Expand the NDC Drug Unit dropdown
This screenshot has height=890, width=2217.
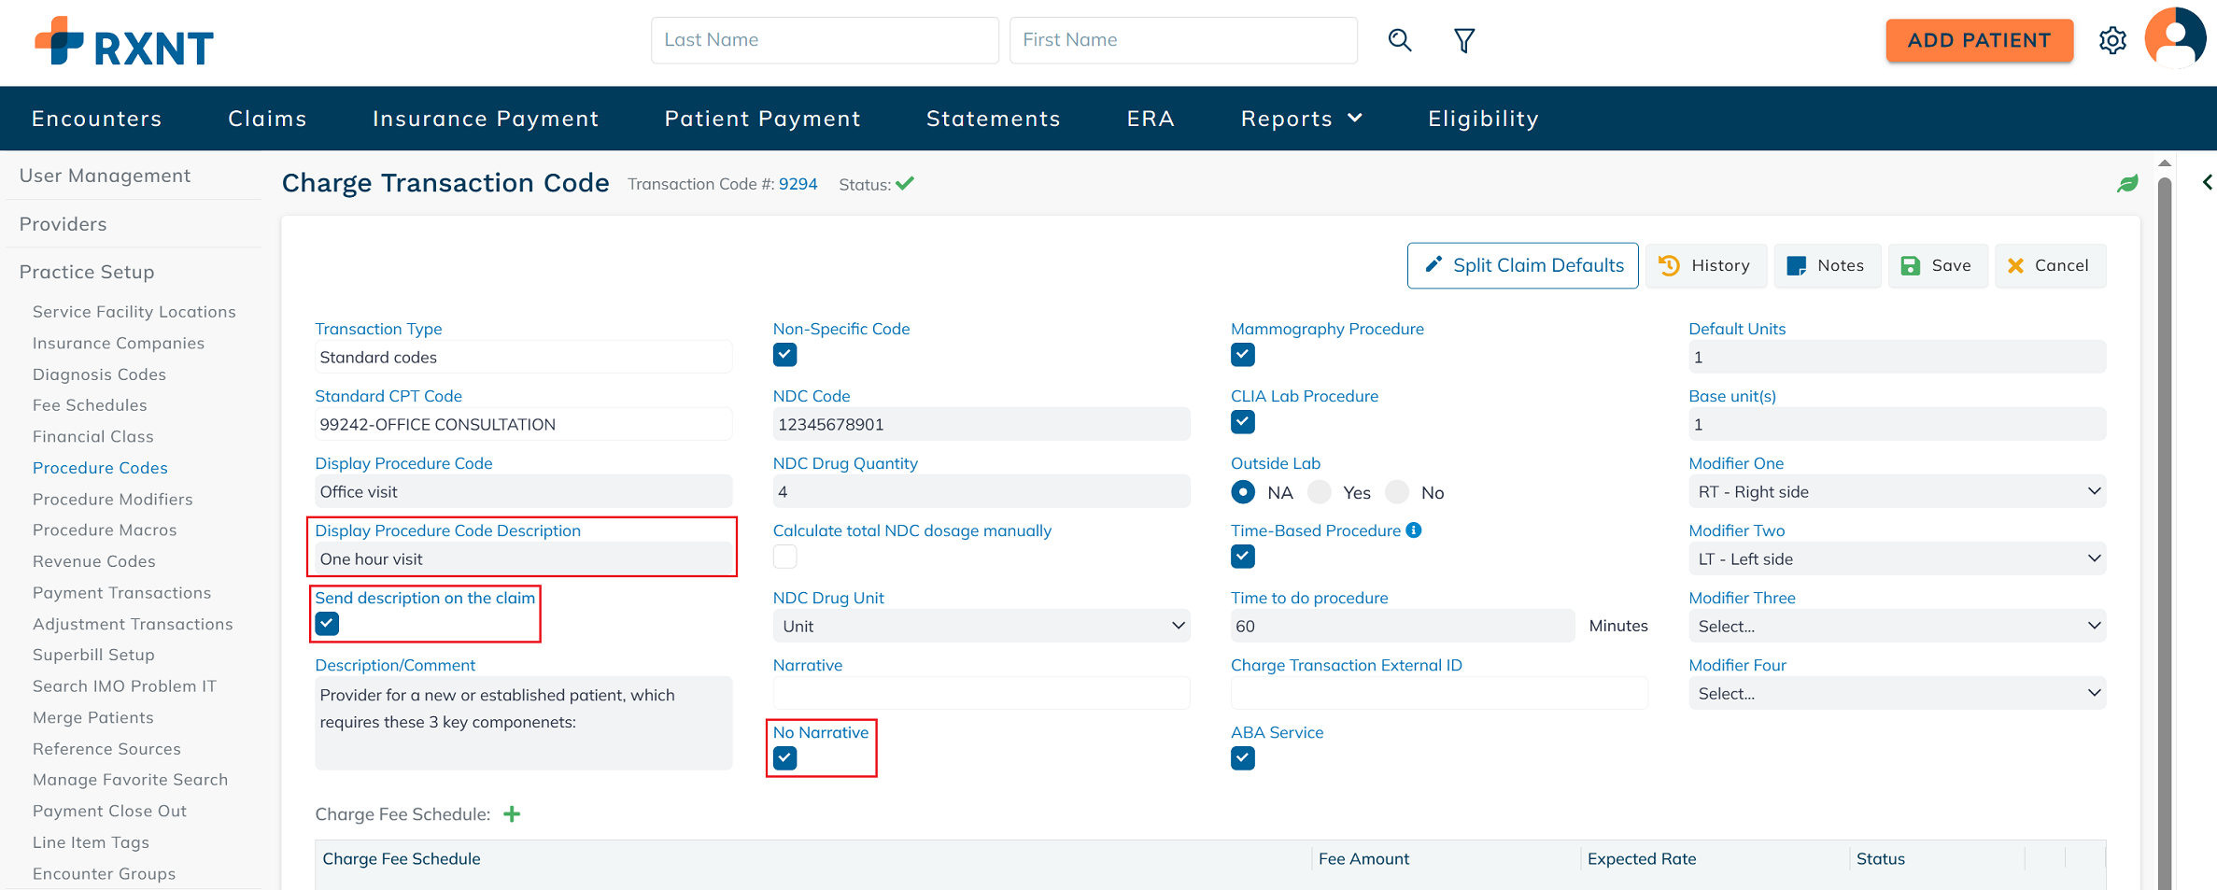pos(981,626)
